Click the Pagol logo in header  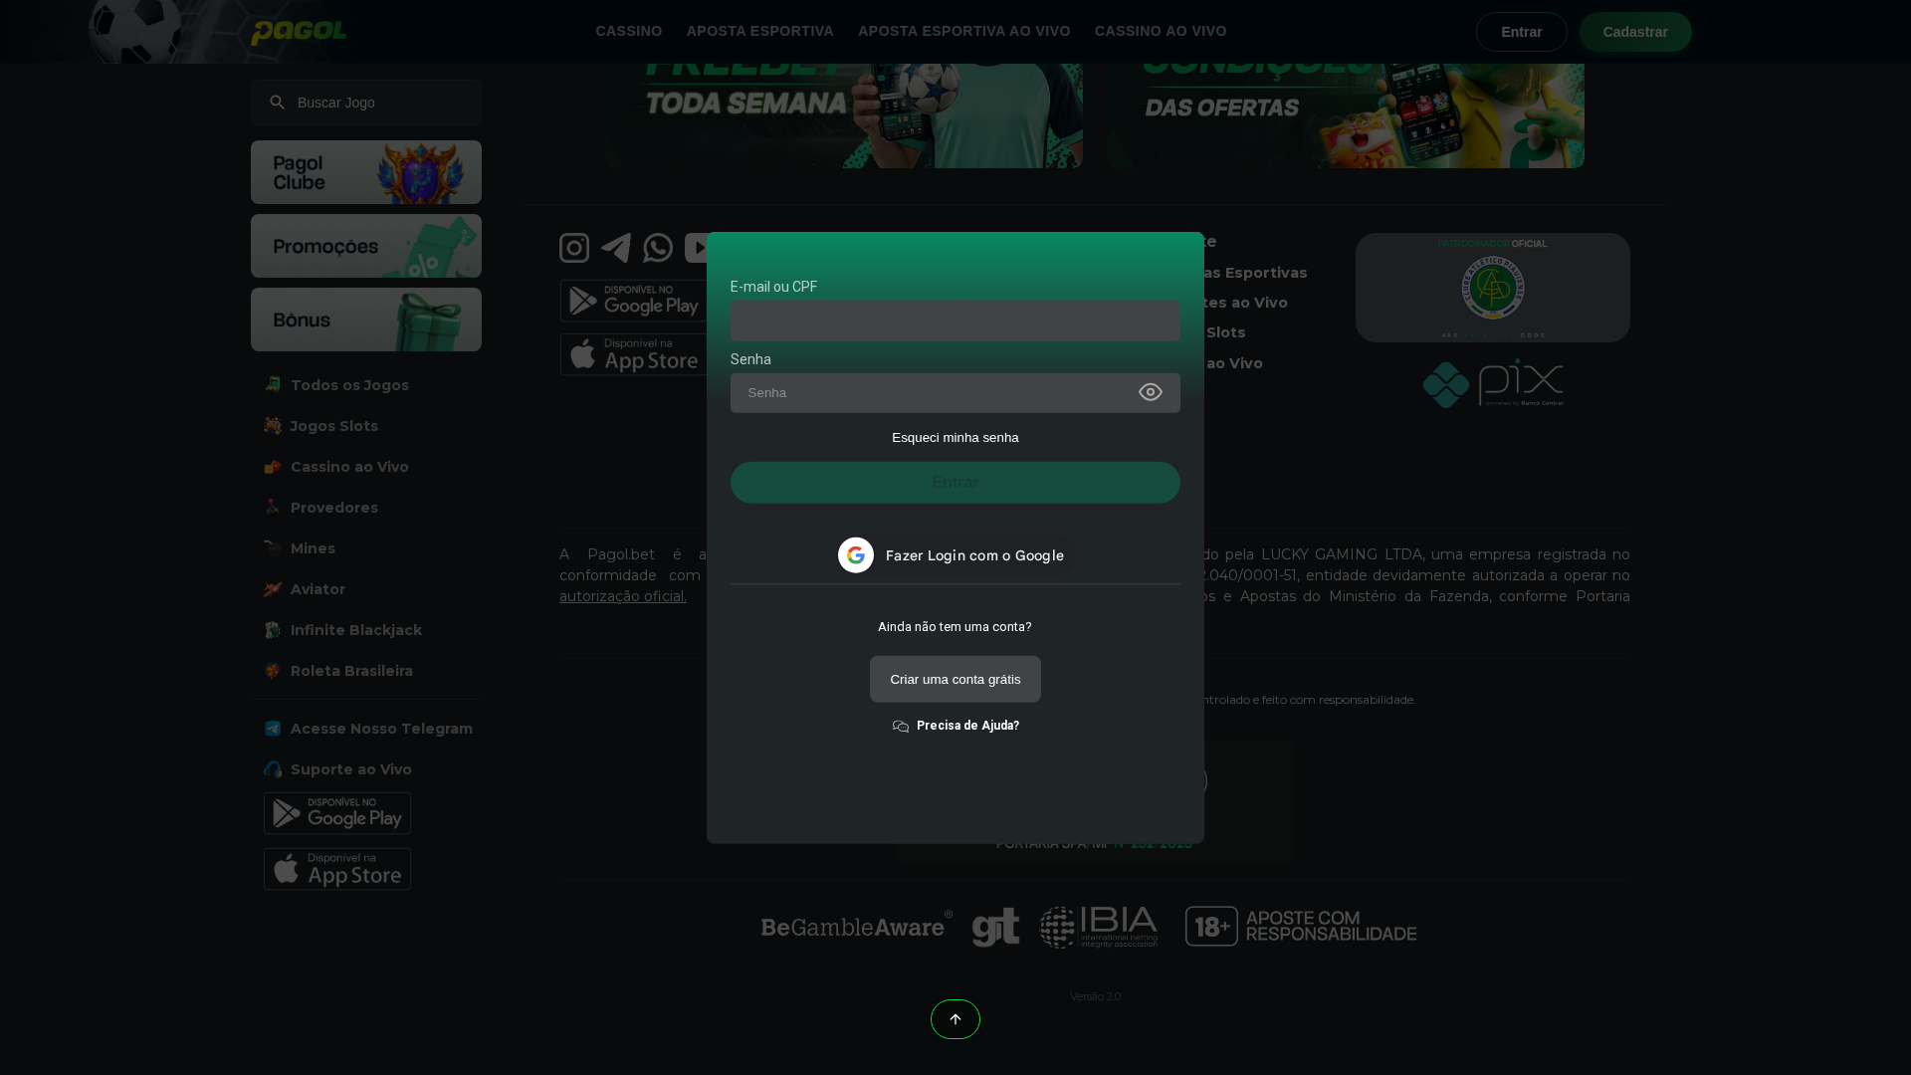pos(299,33)
